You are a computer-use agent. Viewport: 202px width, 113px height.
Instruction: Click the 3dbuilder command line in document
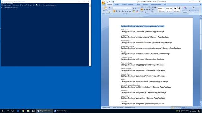[142, 32]
